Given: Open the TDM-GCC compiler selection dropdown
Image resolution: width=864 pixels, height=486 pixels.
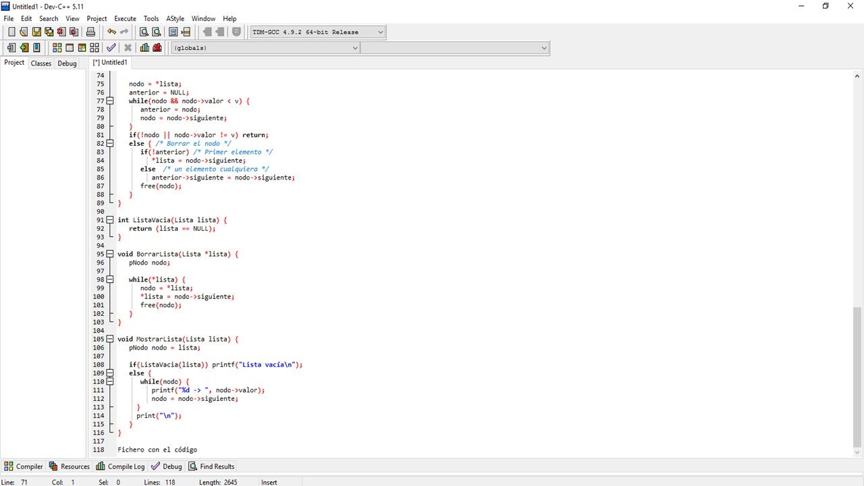Looking at the screenshot, I should coord(380,32).
